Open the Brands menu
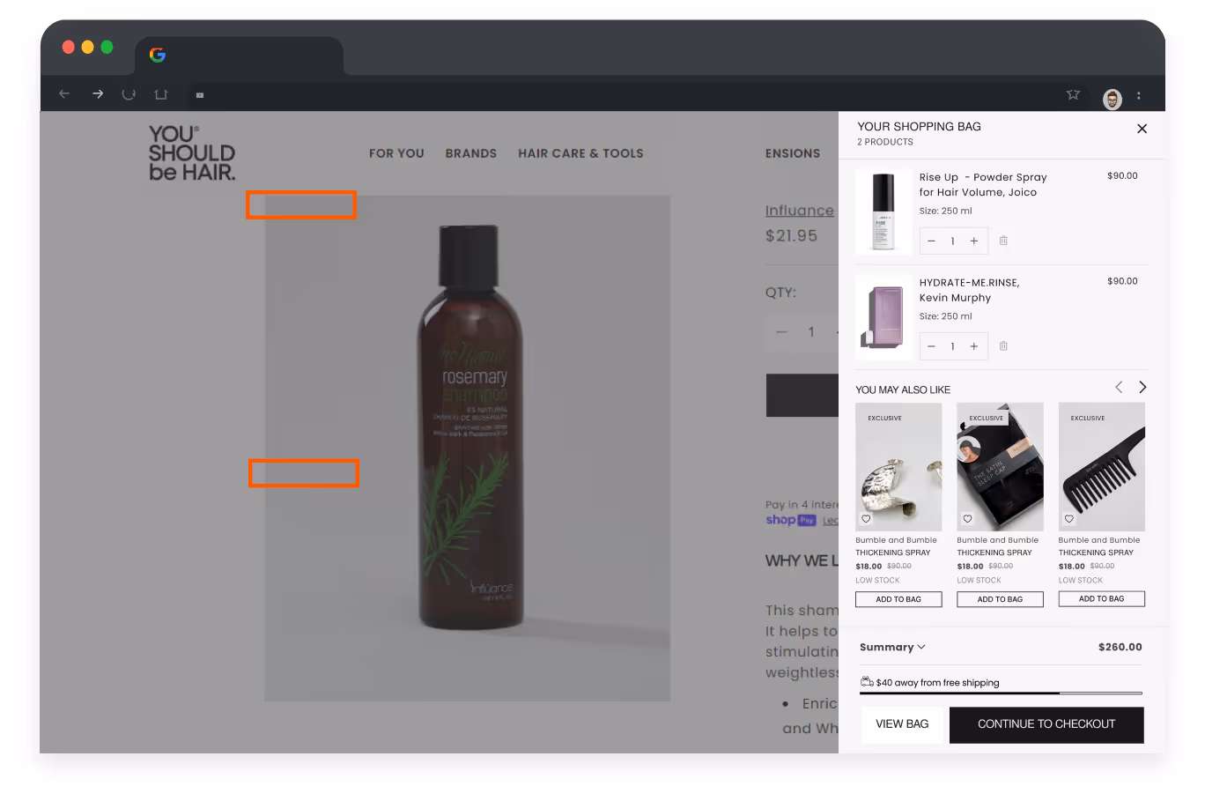1205x801 pixels. (x=471, y=153)
